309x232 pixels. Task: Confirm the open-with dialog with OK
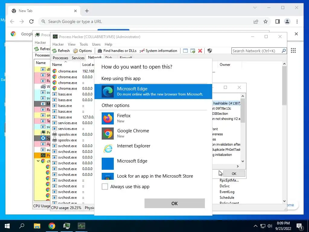(x=175, y=203)
